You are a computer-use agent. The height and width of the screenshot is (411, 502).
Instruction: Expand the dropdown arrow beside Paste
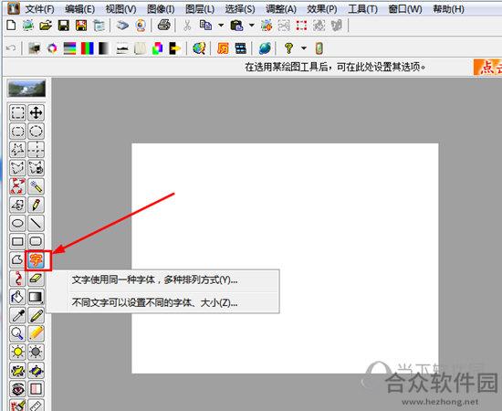click(252, 25)
